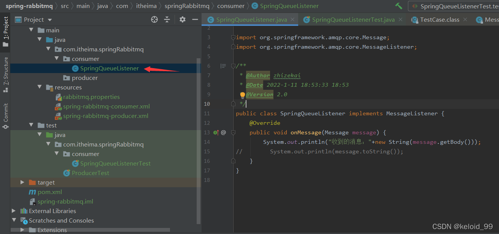
Task: Click the pom.xml Maven icon
Action: (32, 192)
